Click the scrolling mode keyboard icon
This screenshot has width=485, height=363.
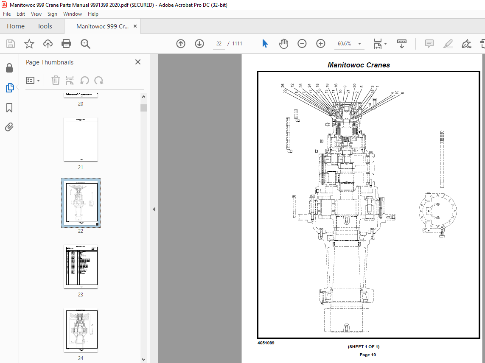coord(401,44)
